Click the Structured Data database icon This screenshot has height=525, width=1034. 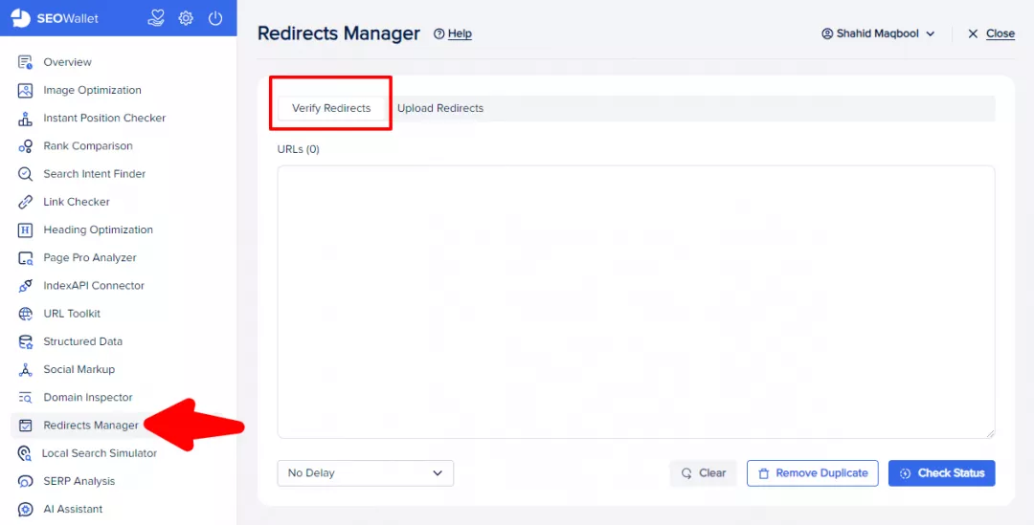25,342
